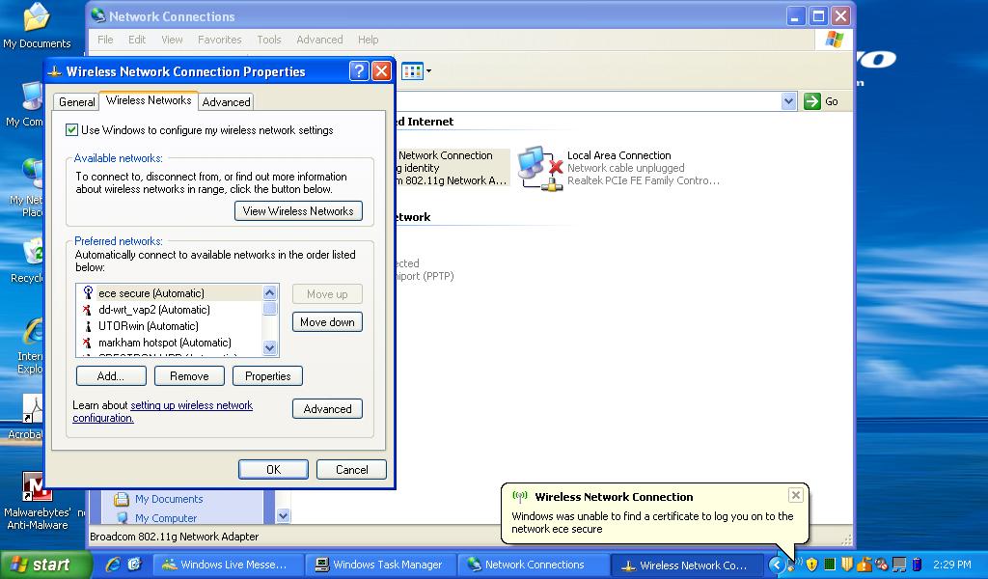This screenshot has width=988, height=579.
Task: Switch to the Wireless Networks tab
Action: click(149, 100)
